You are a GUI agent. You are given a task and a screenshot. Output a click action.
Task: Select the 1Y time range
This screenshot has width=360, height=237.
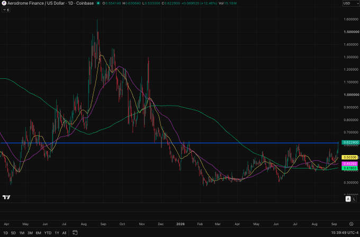click(57, 233)
